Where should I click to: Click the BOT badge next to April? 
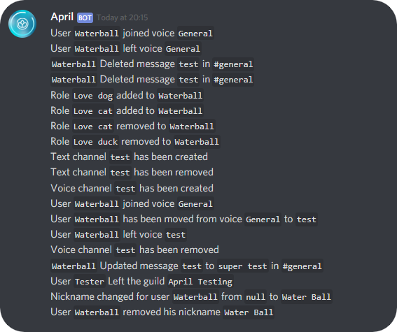[85, 17]
